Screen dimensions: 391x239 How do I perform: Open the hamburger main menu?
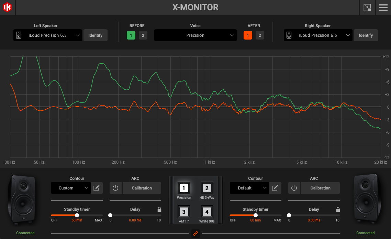point(383,8)
